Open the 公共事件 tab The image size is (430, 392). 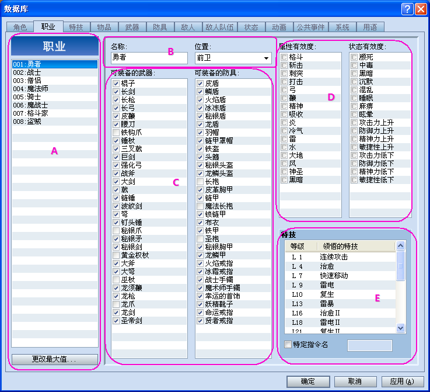click(311, 27)
